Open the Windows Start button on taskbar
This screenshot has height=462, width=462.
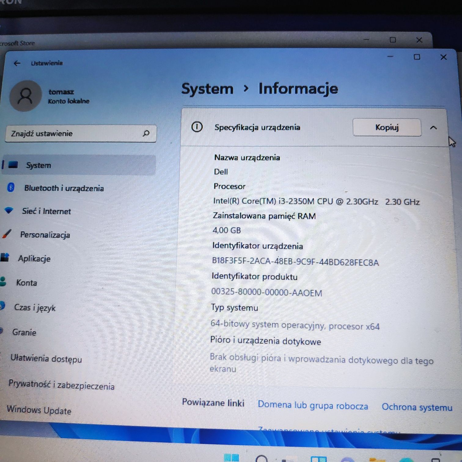(231, 457)
